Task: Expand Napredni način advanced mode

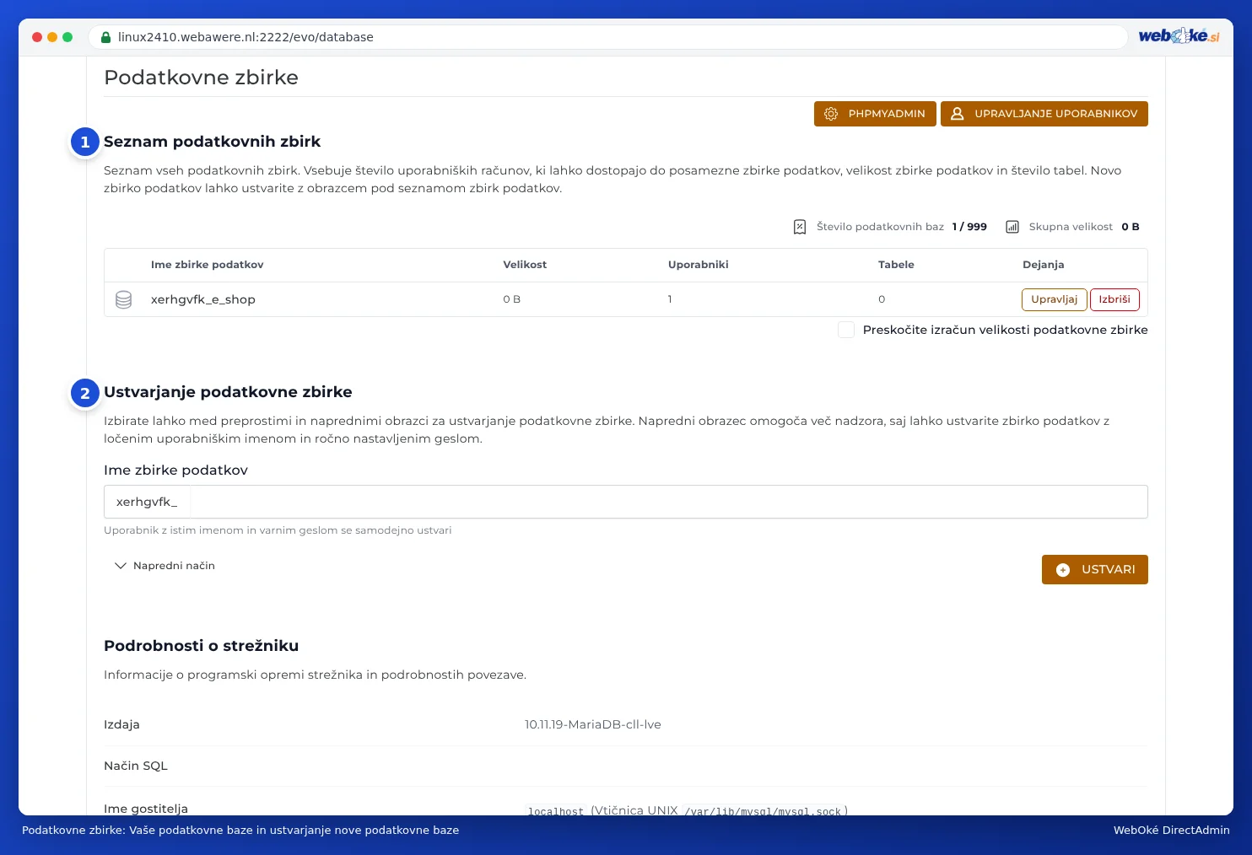Action: (x=165, y=566)
